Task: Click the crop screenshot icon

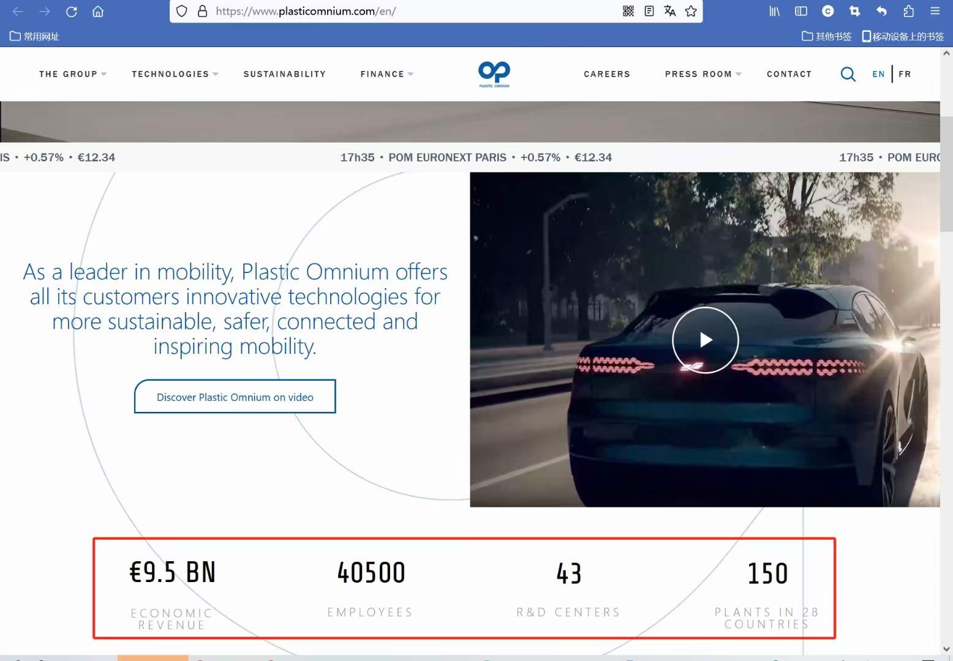Action: coord(854,11)
